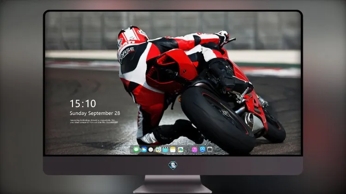346x194 pixels.
Task: Launch the Weather app from the dock
Action: click(144, 150)
